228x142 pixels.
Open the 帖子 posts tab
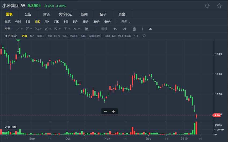pyautogui.click(x=103, y=14)
